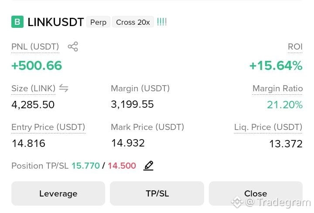Image resolution: width=314 pixels, height=213 pixels.
Task: Toggle size unit with swap arrows icon
Action: pyautogui.click(x=64, y=88)
